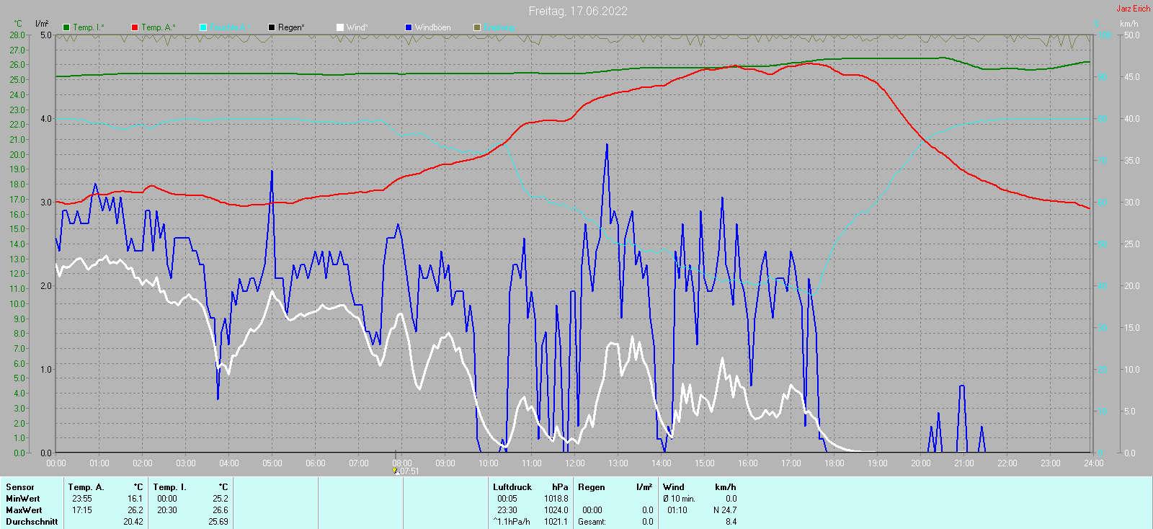Click the '24:00' label on the time axis
1153x529 pixels.
point(1094,463)
